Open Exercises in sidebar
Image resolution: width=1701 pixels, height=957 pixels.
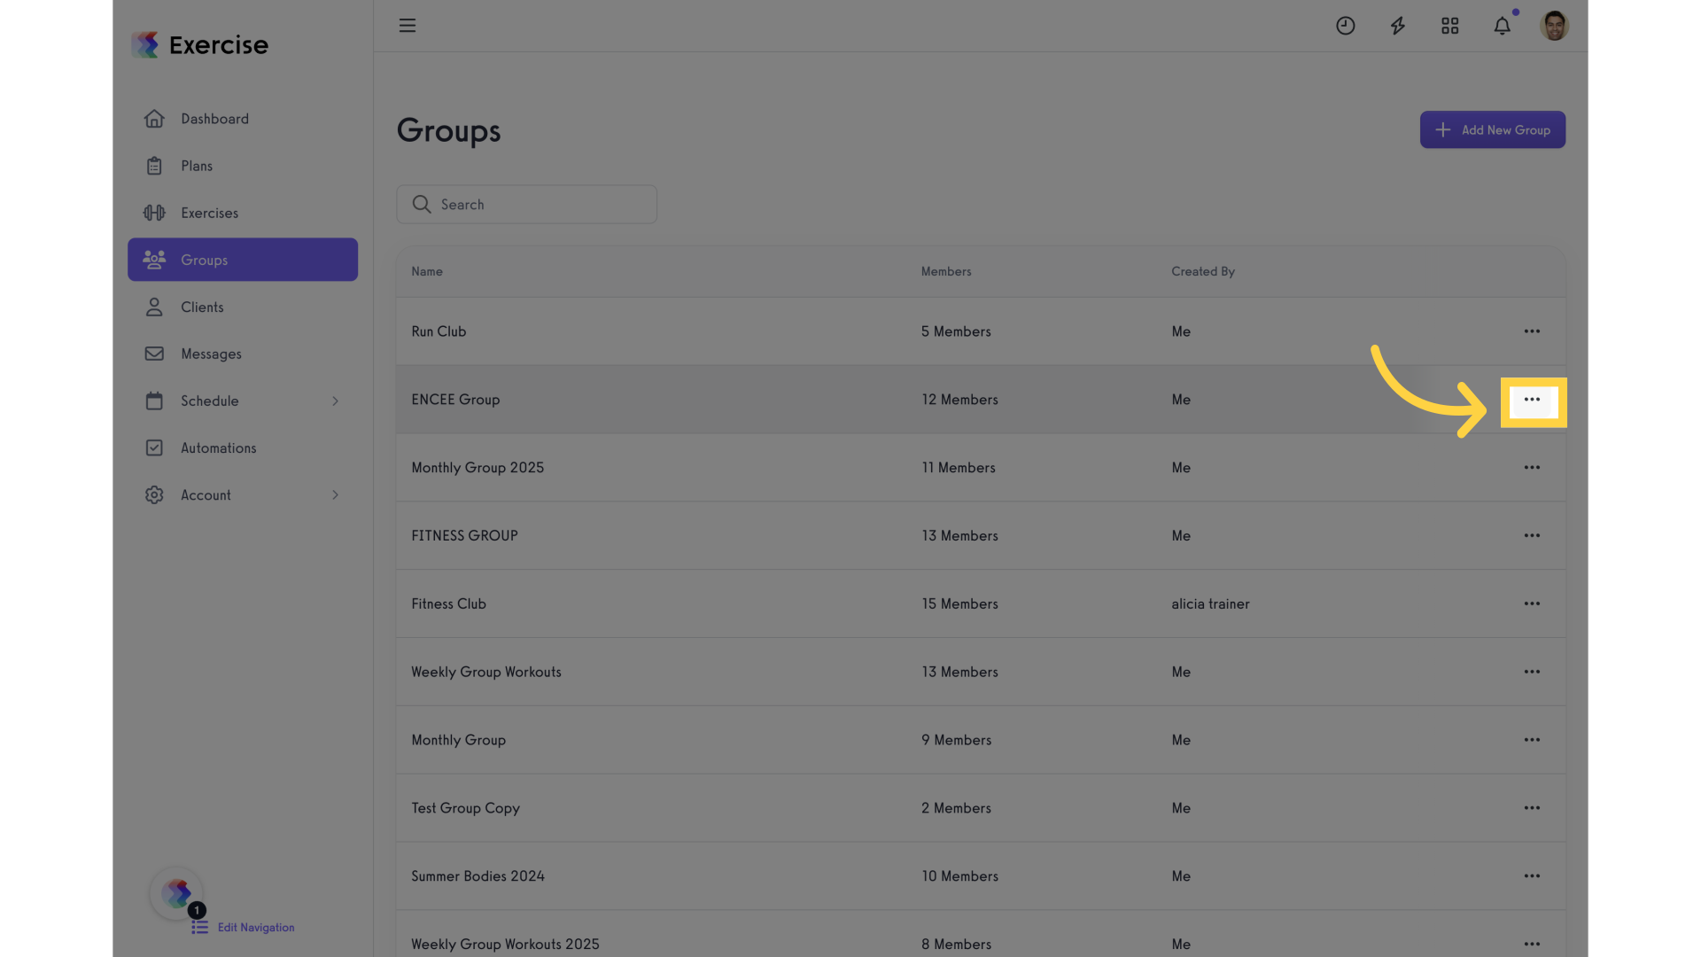coord(243,213)
